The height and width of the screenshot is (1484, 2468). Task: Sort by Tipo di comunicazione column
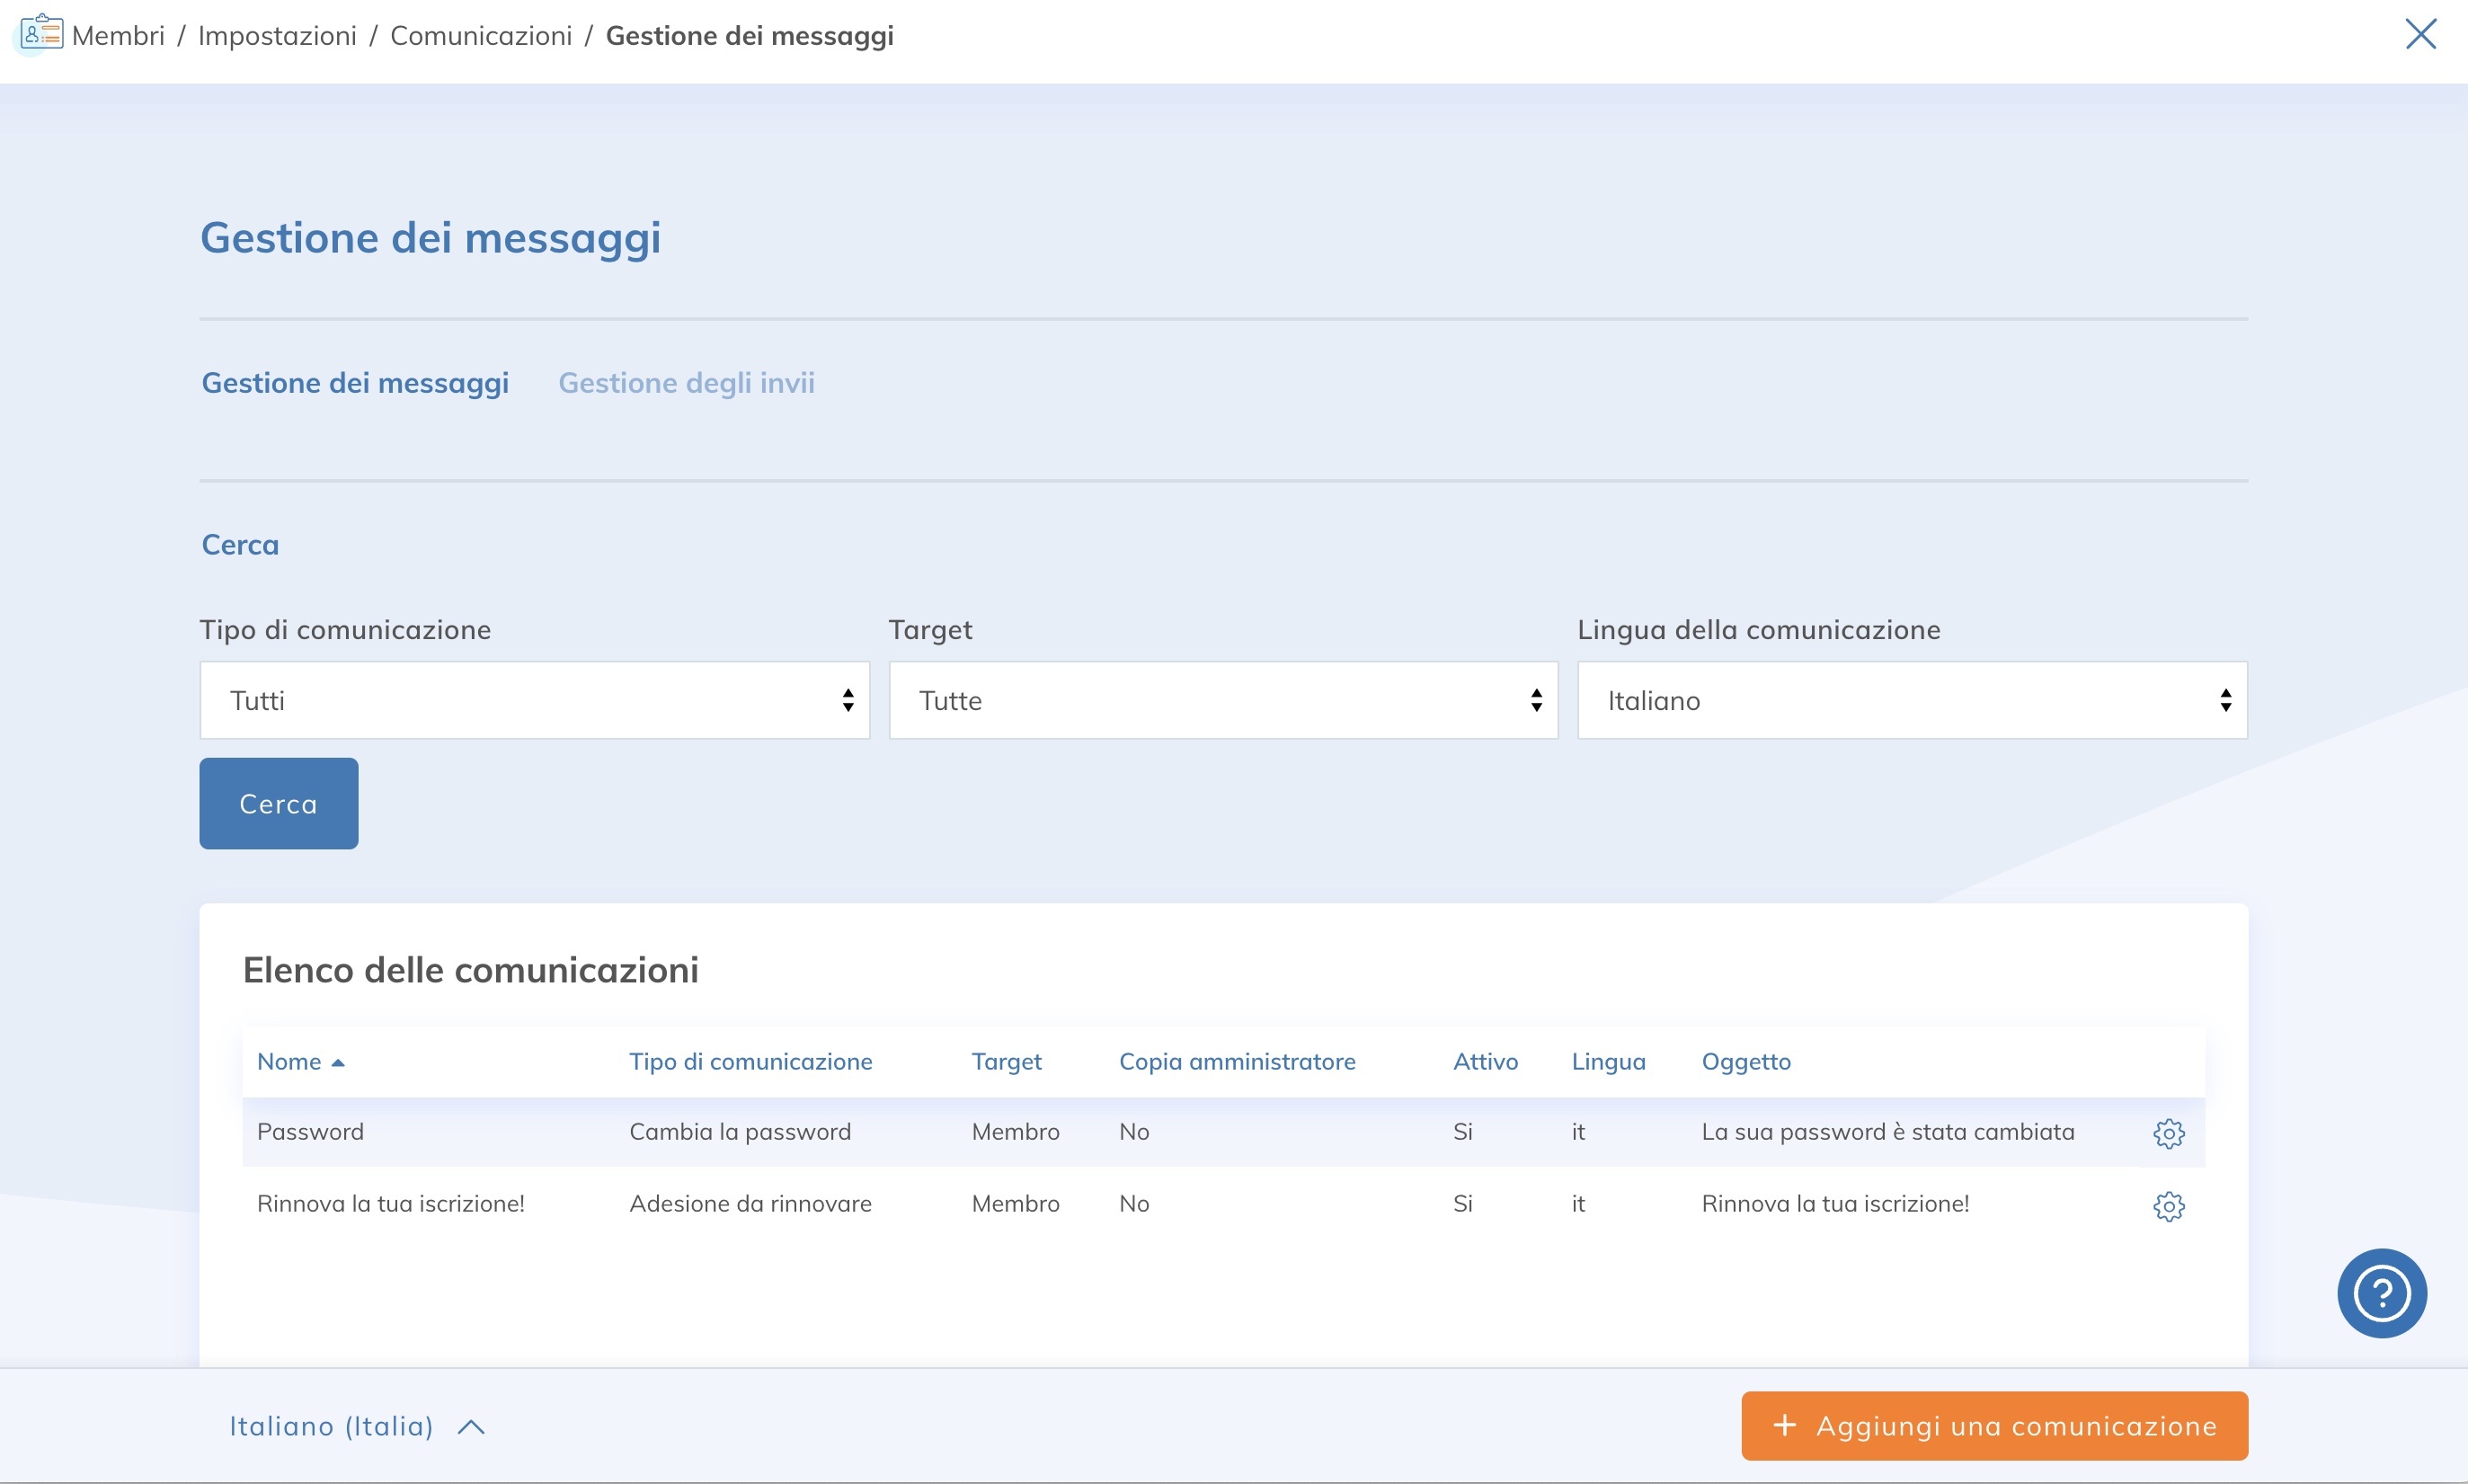(750, 1062)
